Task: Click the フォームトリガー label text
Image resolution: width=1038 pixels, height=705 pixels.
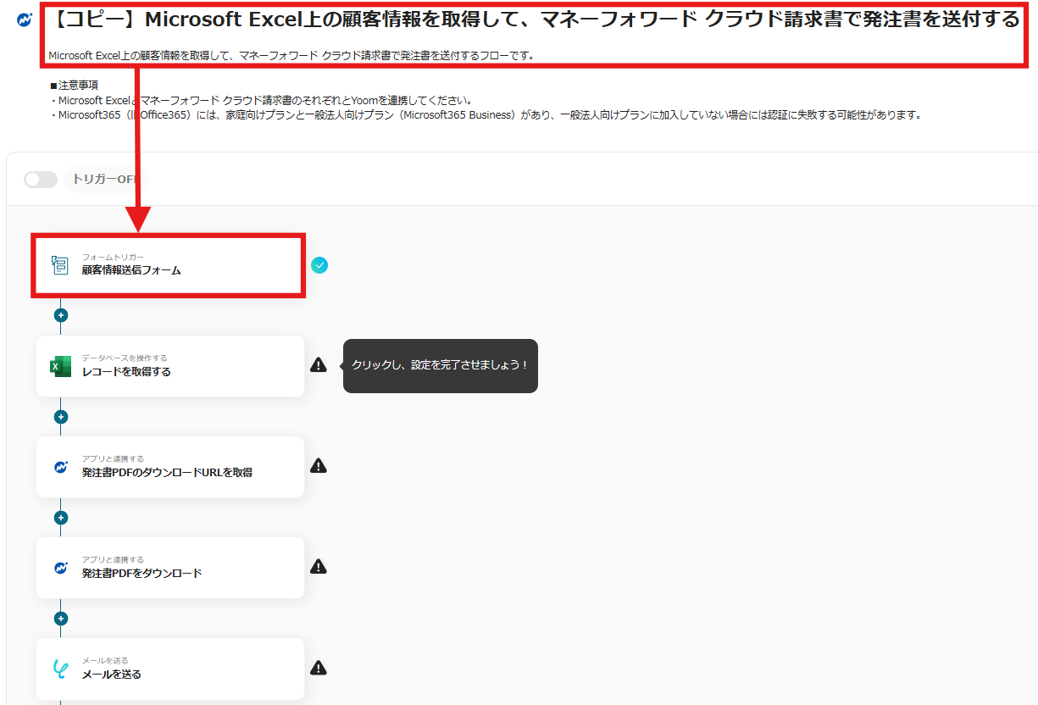Action: point(113,257)
